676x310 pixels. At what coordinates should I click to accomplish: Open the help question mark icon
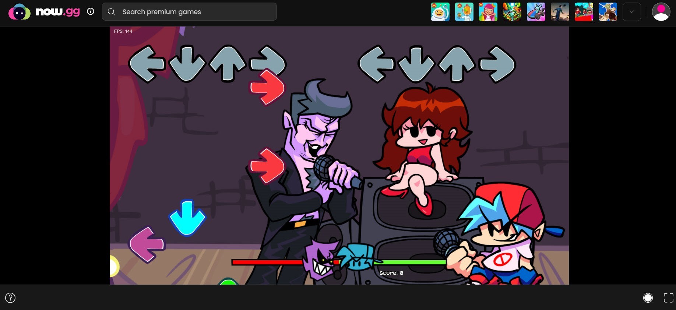10,297
